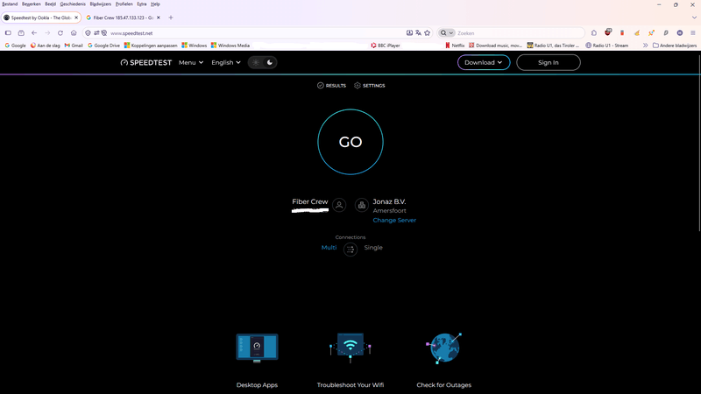Viewport: 701px width, 394px height.
Task: Open the Andere bladwijzers folder
Action: (x=675, y=46)
